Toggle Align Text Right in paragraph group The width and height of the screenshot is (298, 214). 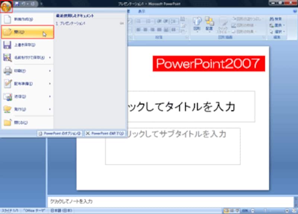(152, 30)
